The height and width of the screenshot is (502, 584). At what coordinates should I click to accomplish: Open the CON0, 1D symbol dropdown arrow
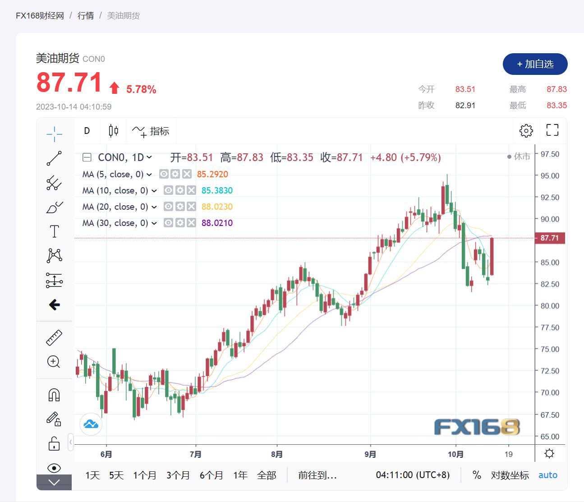point(149,157)
